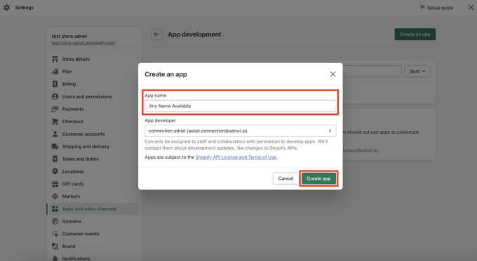Click the Plan icon in sidebar
Image resolution: width=477 pixels, height=261 pixels.
click(55, 71)
